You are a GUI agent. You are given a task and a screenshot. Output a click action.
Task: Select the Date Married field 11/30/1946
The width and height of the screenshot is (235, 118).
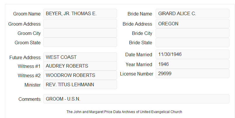coord(192,54)
